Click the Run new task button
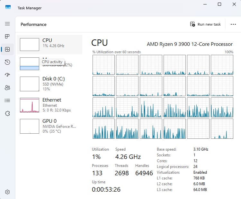The image size is (241, 199). pos(205,24)
